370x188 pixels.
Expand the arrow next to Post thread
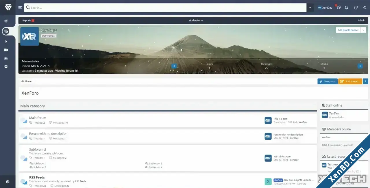(x=366, y=81)
